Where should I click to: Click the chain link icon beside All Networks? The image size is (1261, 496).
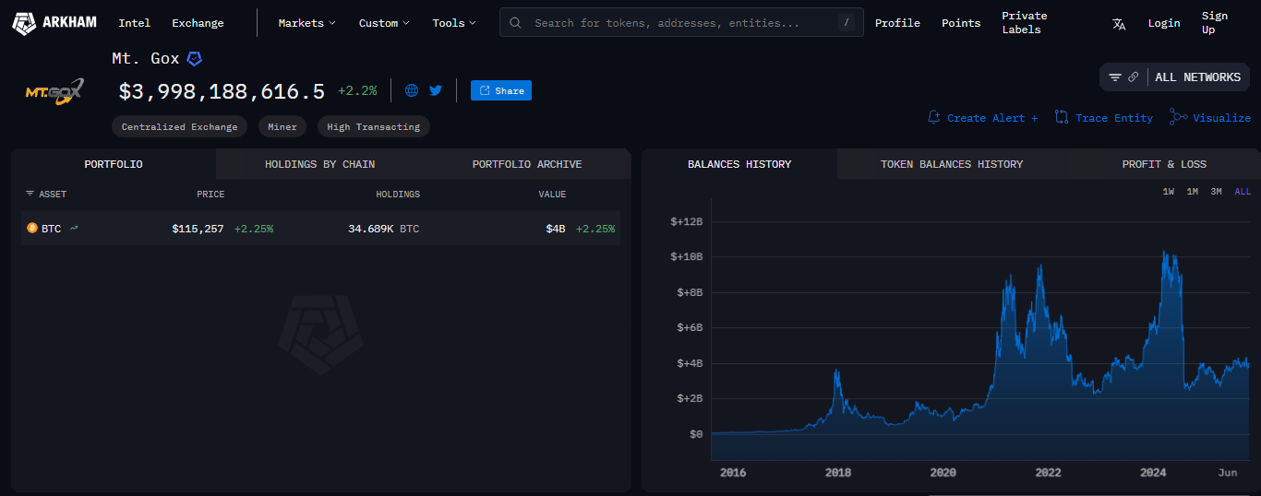1134,77
